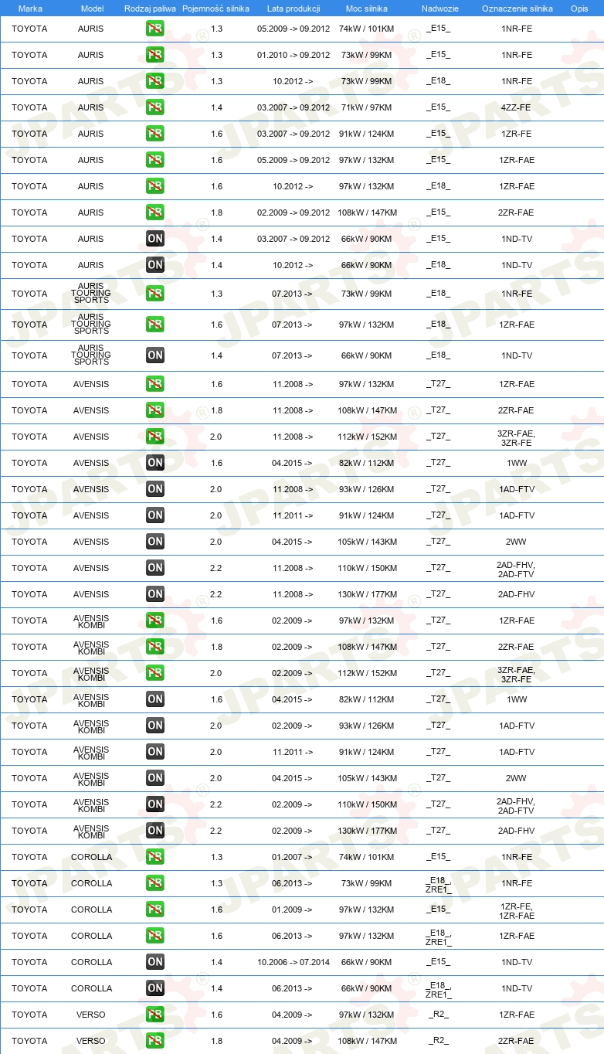Select the 01.2007 -> production date cell

click(293, 857)
